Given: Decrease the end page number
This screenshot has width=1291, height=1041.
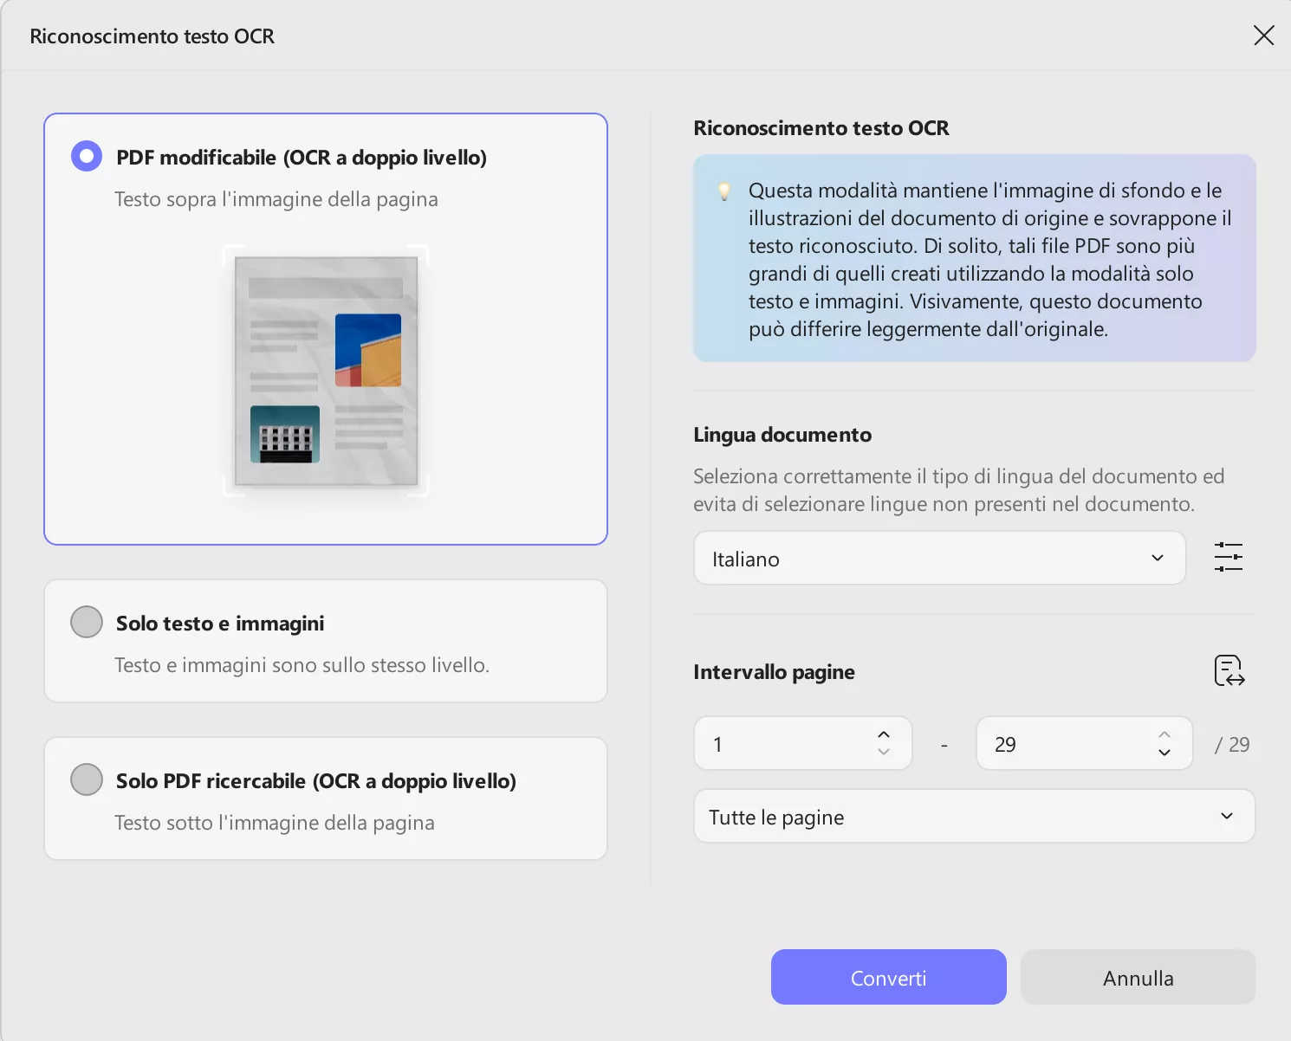Looking at the screenshot, I should tap(1164, 753).
